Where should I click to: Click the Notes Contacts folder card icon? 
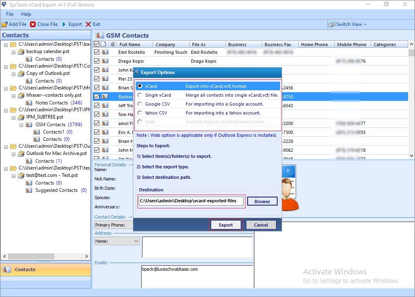click(29, 103)
